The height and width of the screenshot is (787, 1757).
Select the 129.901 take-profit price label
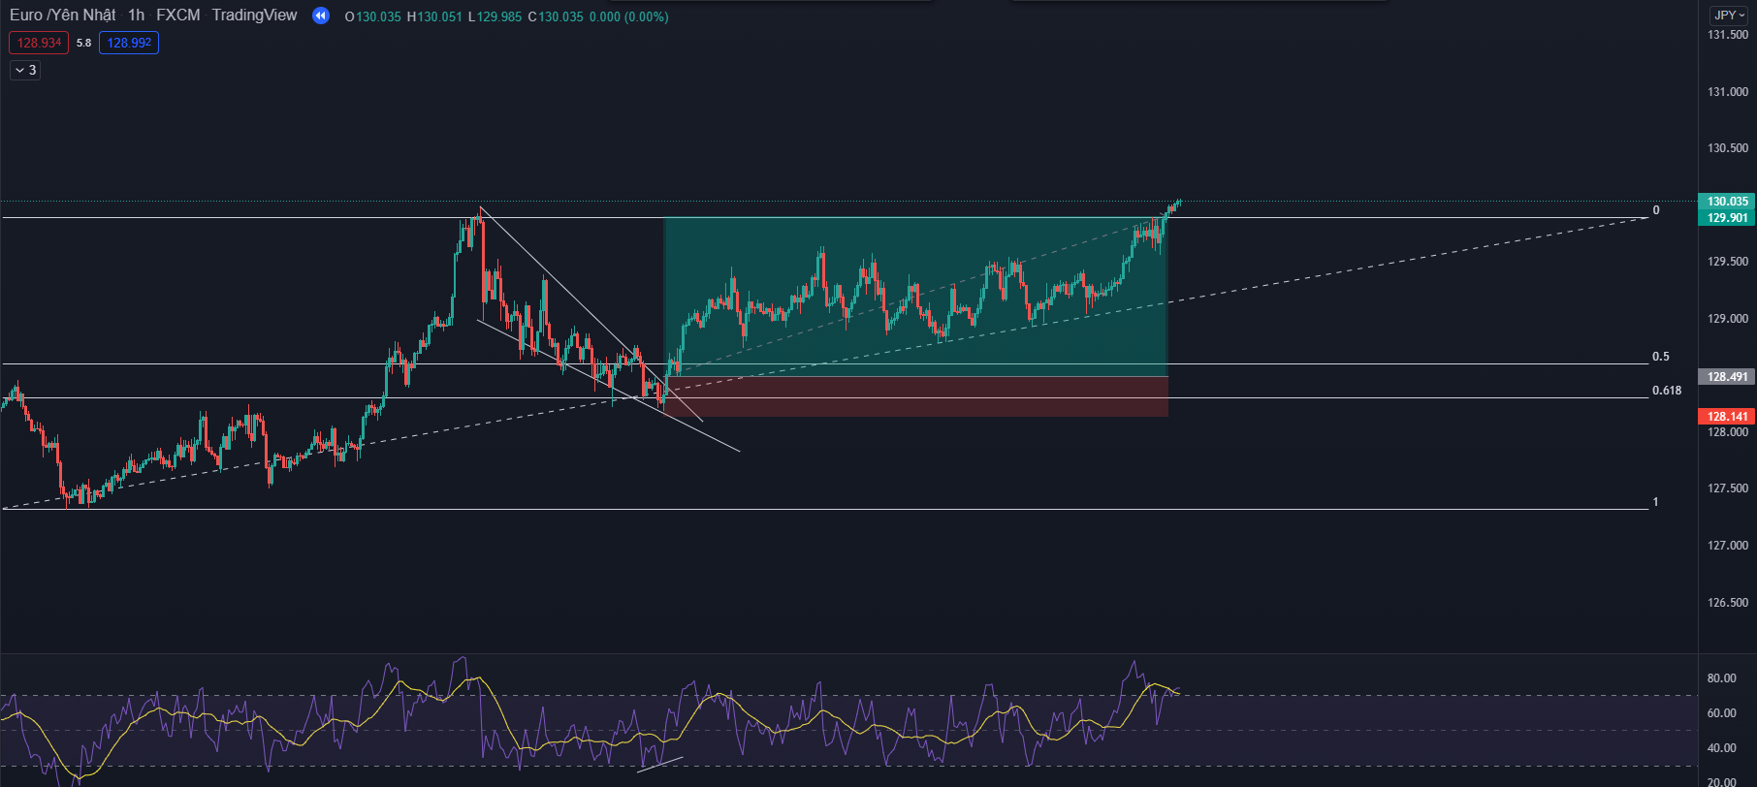click(1727, 218)
